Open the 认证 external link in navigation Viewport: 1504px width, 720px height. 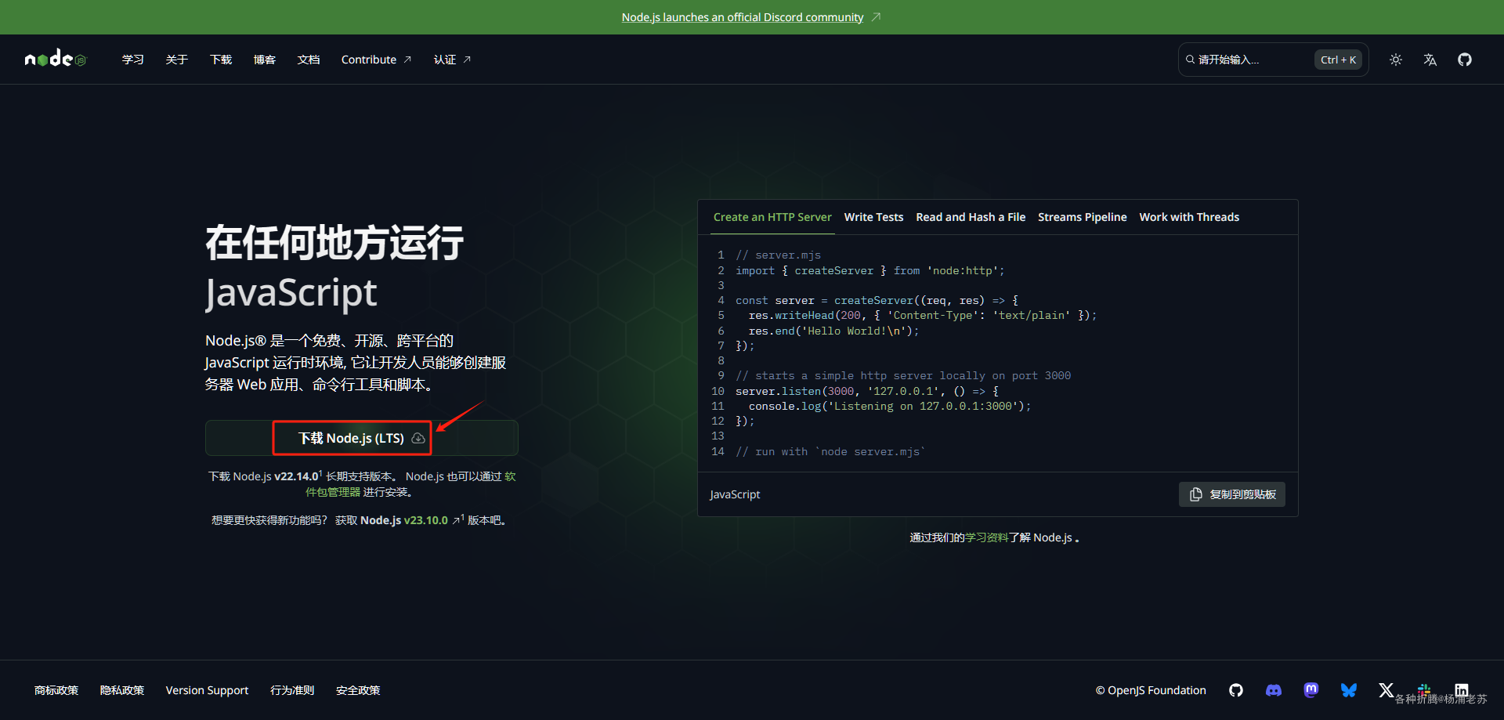tap(452, 60)
